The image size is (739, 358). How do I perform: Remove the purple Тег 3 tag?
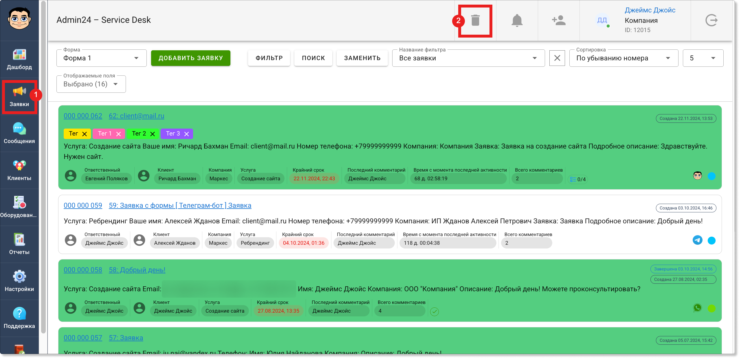coord(186,134)
